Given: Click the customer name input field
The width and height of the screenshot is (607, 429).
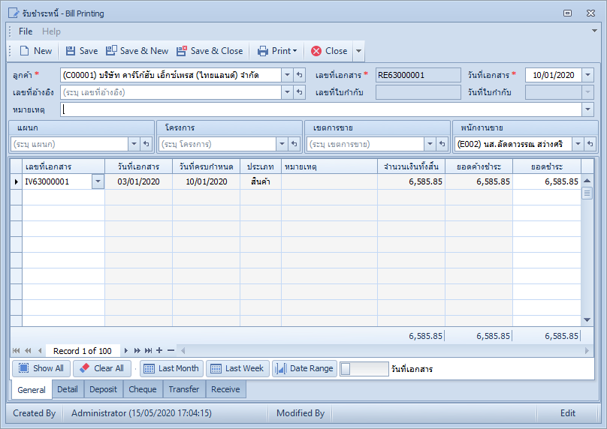Looking at the screenshot, I should coord(171,75).
